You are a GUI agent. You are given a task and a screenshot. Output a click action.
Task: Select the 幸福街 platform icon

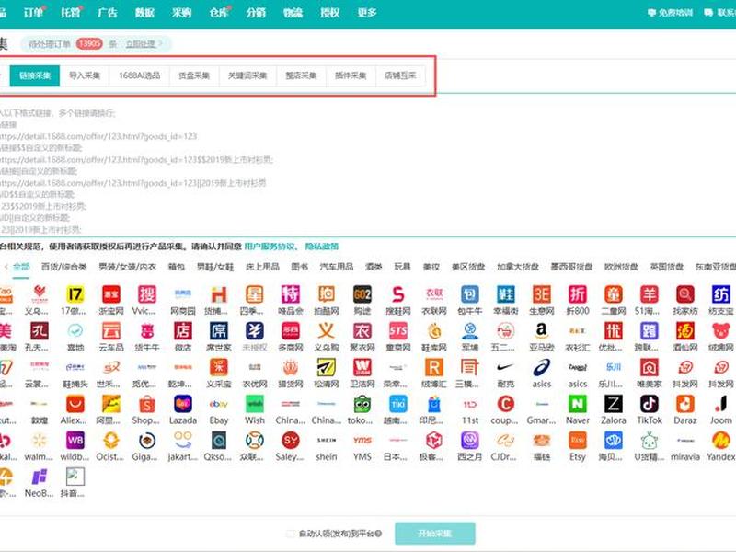click(505, 294)
